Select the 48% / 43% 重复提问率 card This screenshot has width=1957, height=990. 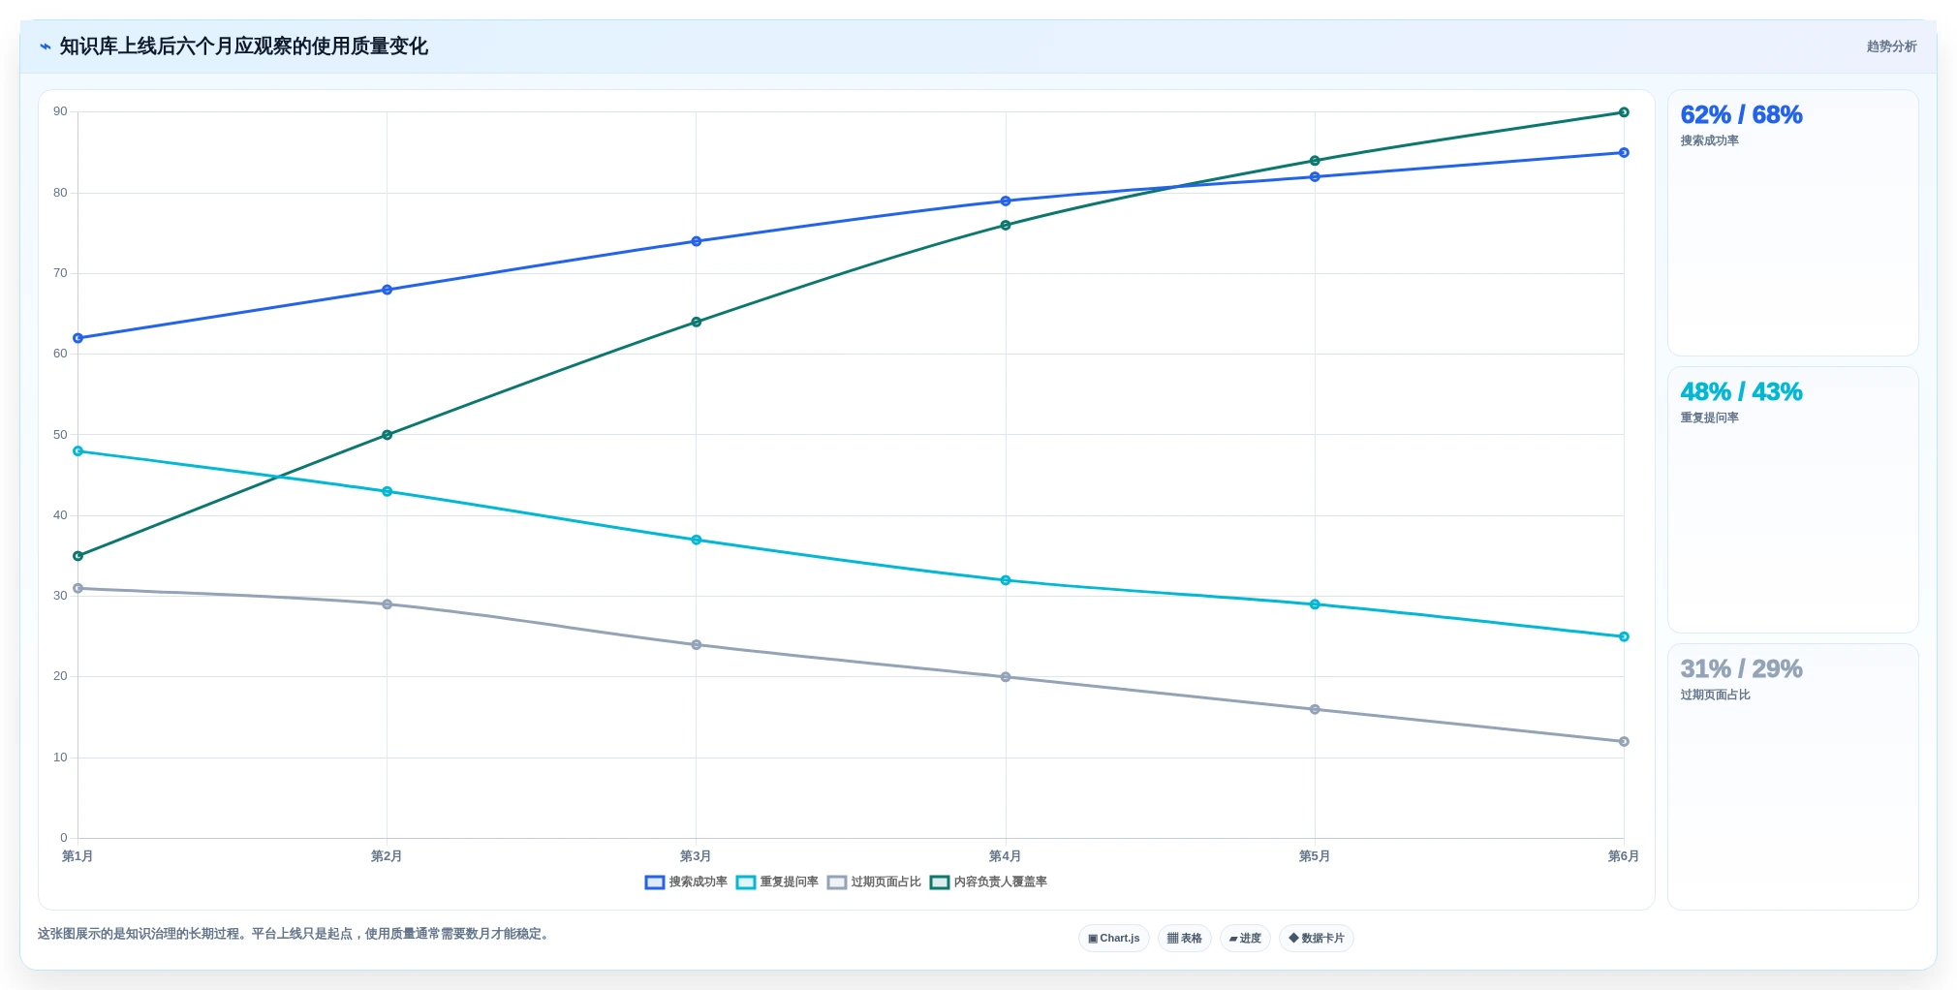coord(1792,500)
